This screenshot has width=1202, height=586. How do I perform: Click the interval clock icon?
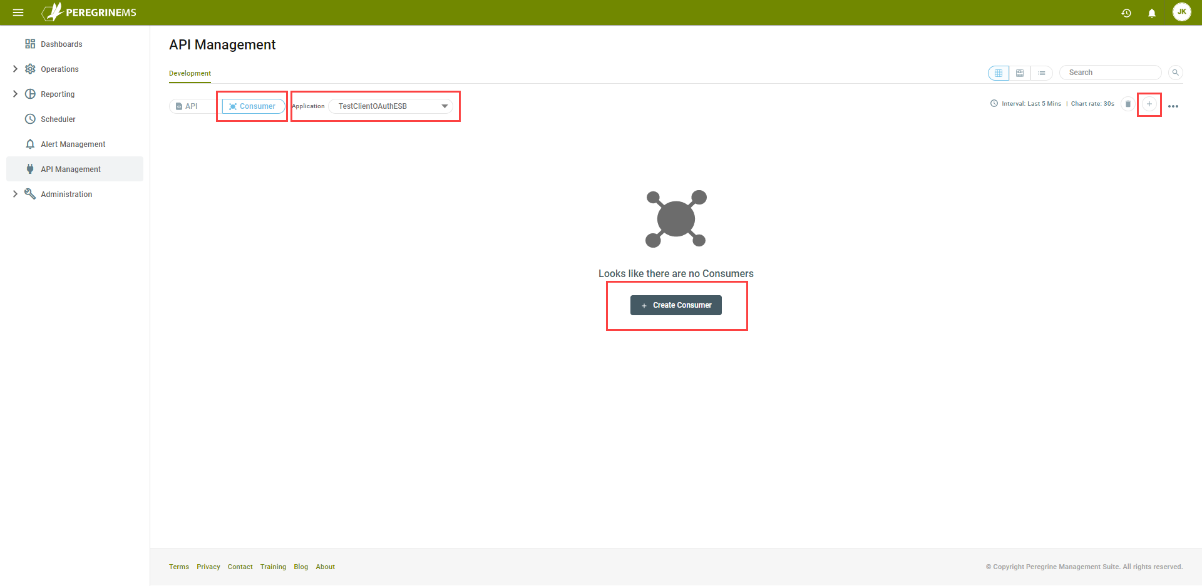point(994,104)
